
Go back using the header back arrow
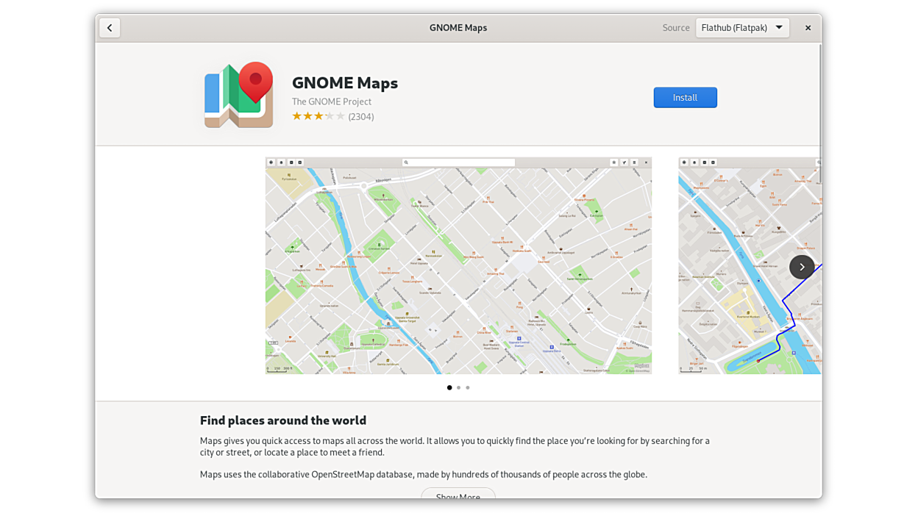(110, 28)
